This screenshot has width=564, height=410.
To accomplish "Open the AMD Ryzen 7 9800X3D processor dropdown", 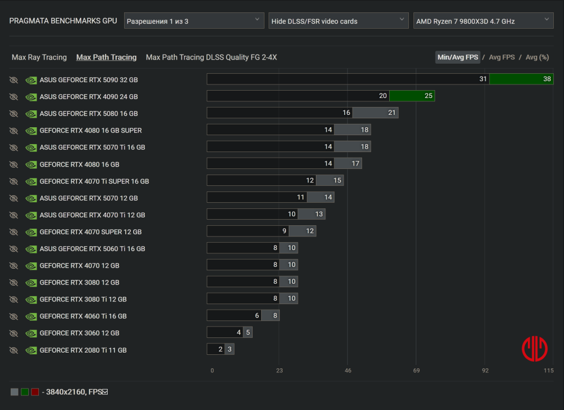I will point(483,21).
